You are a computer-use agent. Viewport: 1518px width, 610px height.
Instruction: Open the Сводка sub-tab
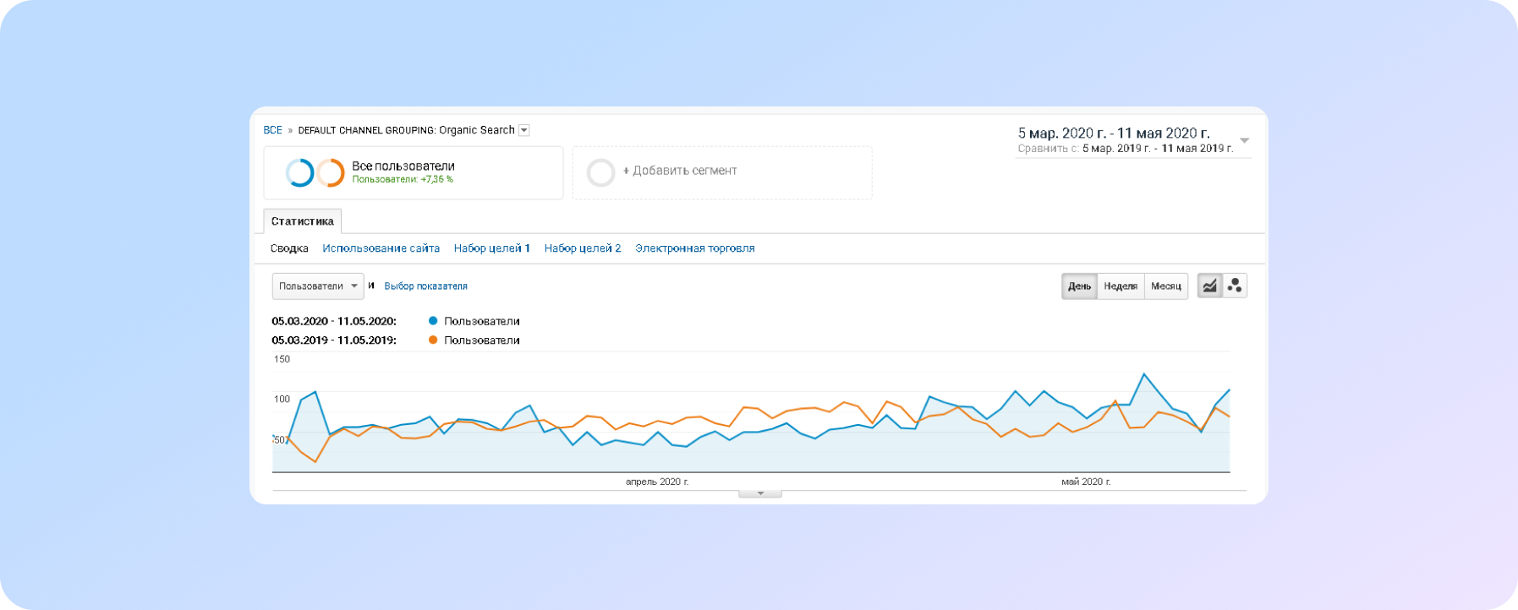tap(289, 248)
